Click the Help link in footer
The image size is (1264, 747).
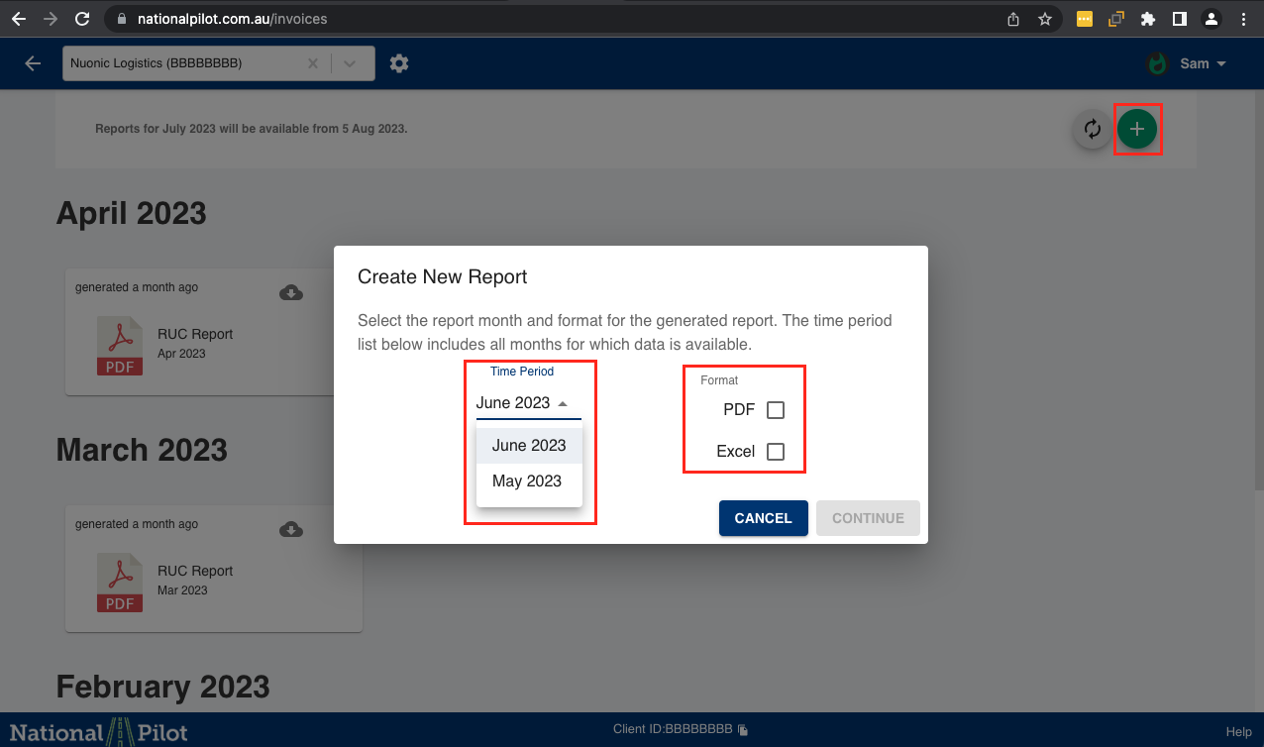pyautogui.click(x=1238, y=731)
